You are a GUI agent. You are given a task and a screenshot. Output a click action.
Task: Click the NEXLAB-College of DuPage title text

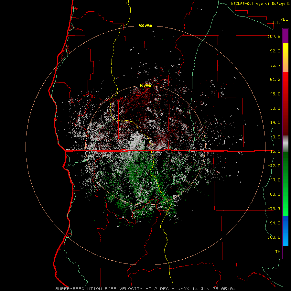[258, 4]
